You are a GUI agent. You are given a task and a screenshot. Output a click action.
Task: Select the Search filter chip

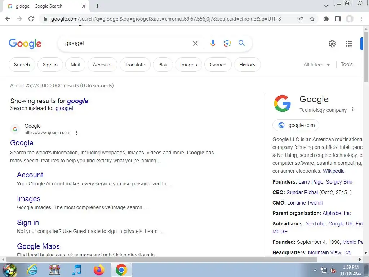pyautogui.click(x=22, y=65)
